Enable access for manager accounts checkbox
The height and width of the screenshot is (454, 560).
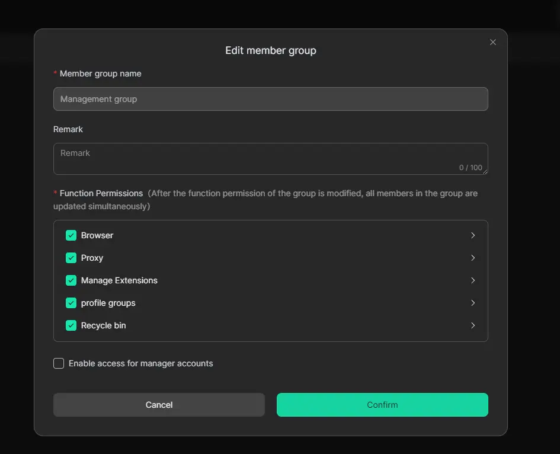tap(59, 363)
